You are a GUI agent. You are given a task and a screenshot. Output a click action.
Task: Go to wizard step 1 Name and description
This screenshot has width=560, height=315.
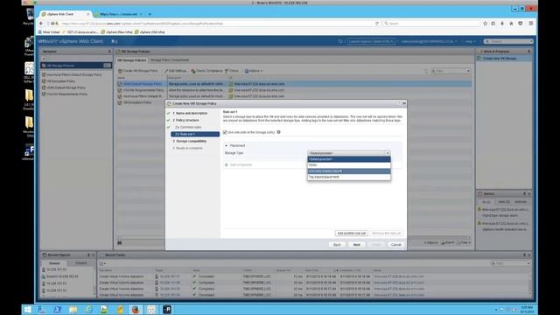(x=190, y=113)
